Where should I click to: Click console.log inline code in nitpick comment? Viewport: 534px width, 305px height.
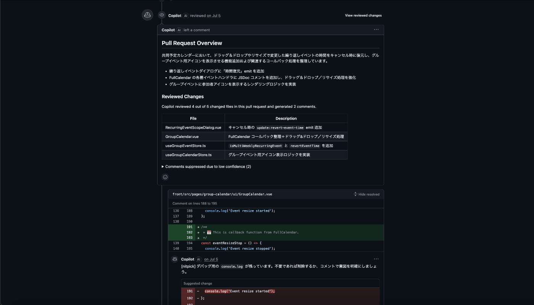coord(232,267)
